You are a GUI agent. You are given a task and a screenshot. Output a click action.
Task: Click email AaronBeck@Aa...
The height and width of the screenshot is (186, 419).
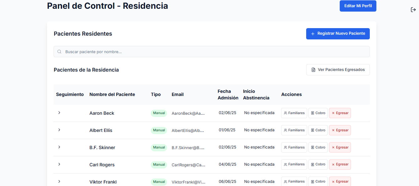188,113
